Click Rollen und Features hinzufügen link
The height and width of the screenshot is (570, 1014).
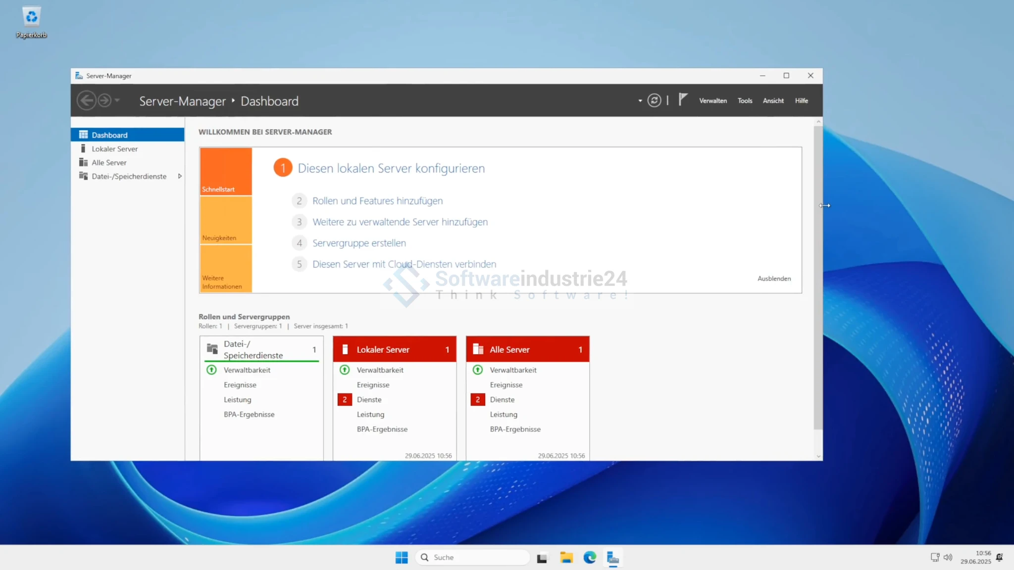click(x=377, y=201)
